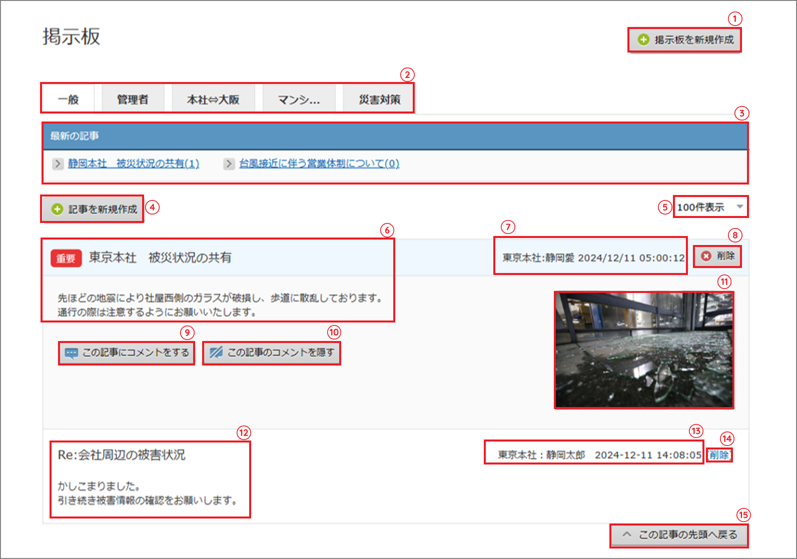Switch to the 管理者 tab
The image size is (797, 559).
tap(133, 99)
